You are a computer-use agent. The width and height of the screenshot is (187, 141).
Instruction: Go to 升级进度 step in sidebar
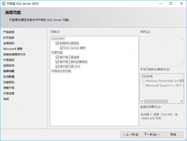9,93
